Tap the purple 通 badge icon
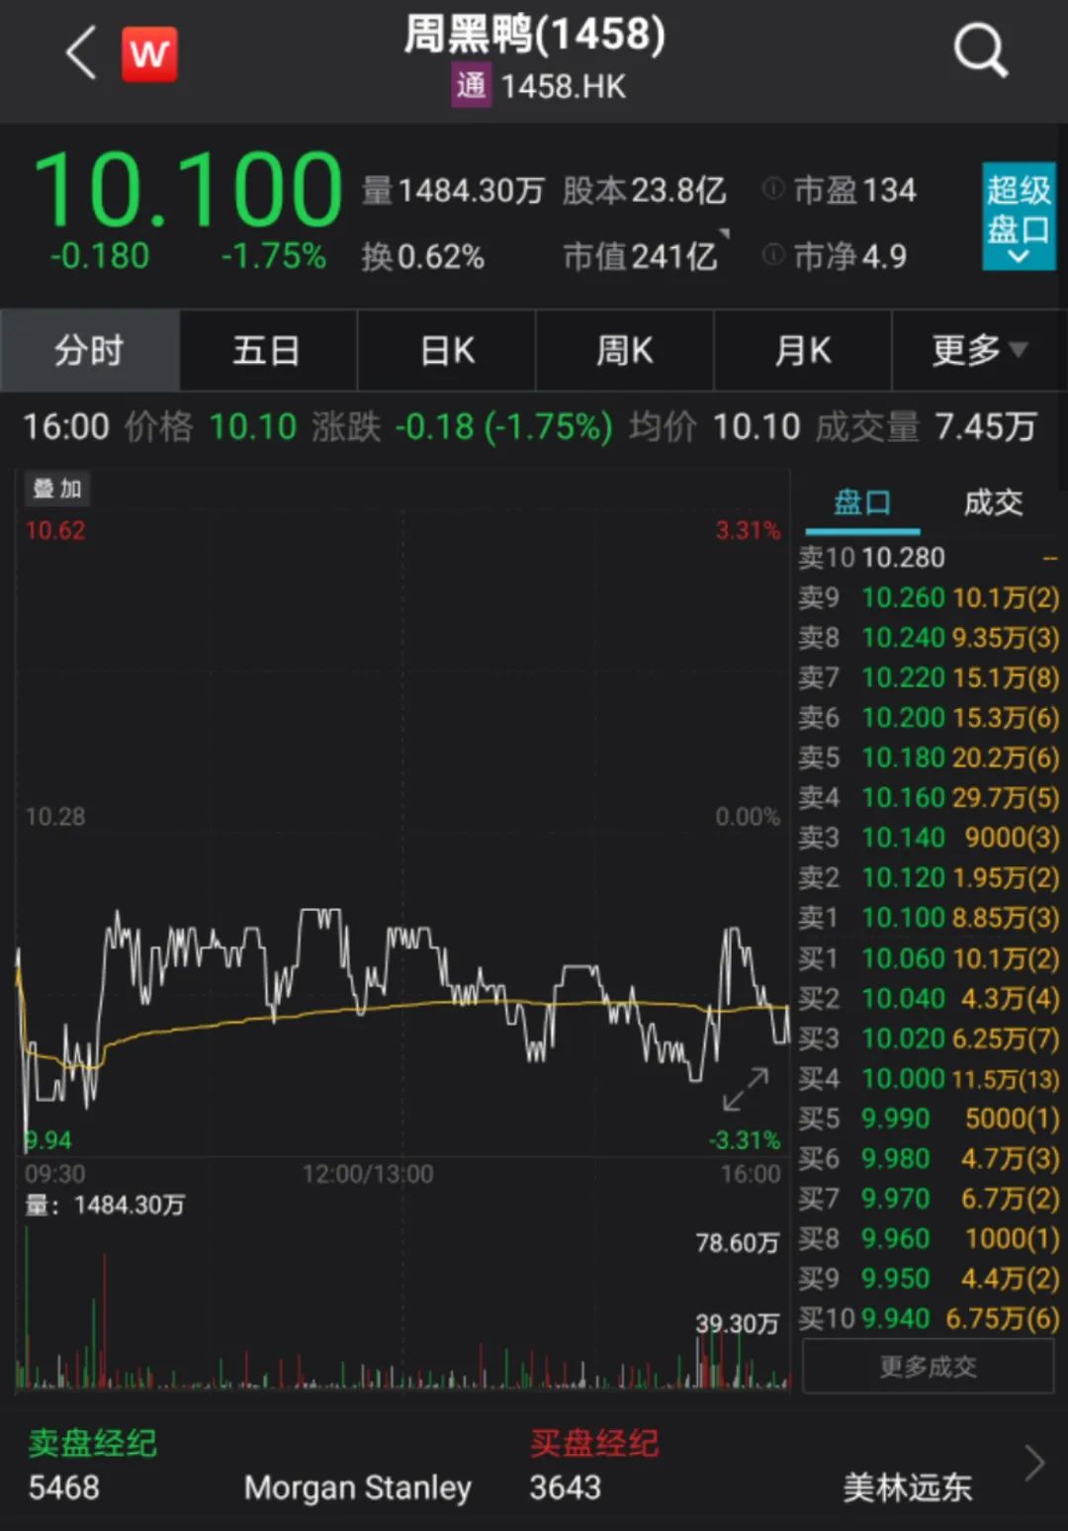The width and height of the screenshot is (1068, 1531). pos(471,86)
